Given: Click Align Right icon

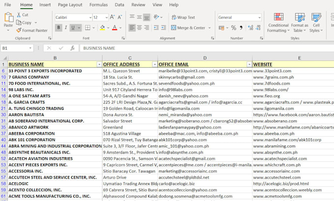Looking at the screenshot, I should [147, 28].
